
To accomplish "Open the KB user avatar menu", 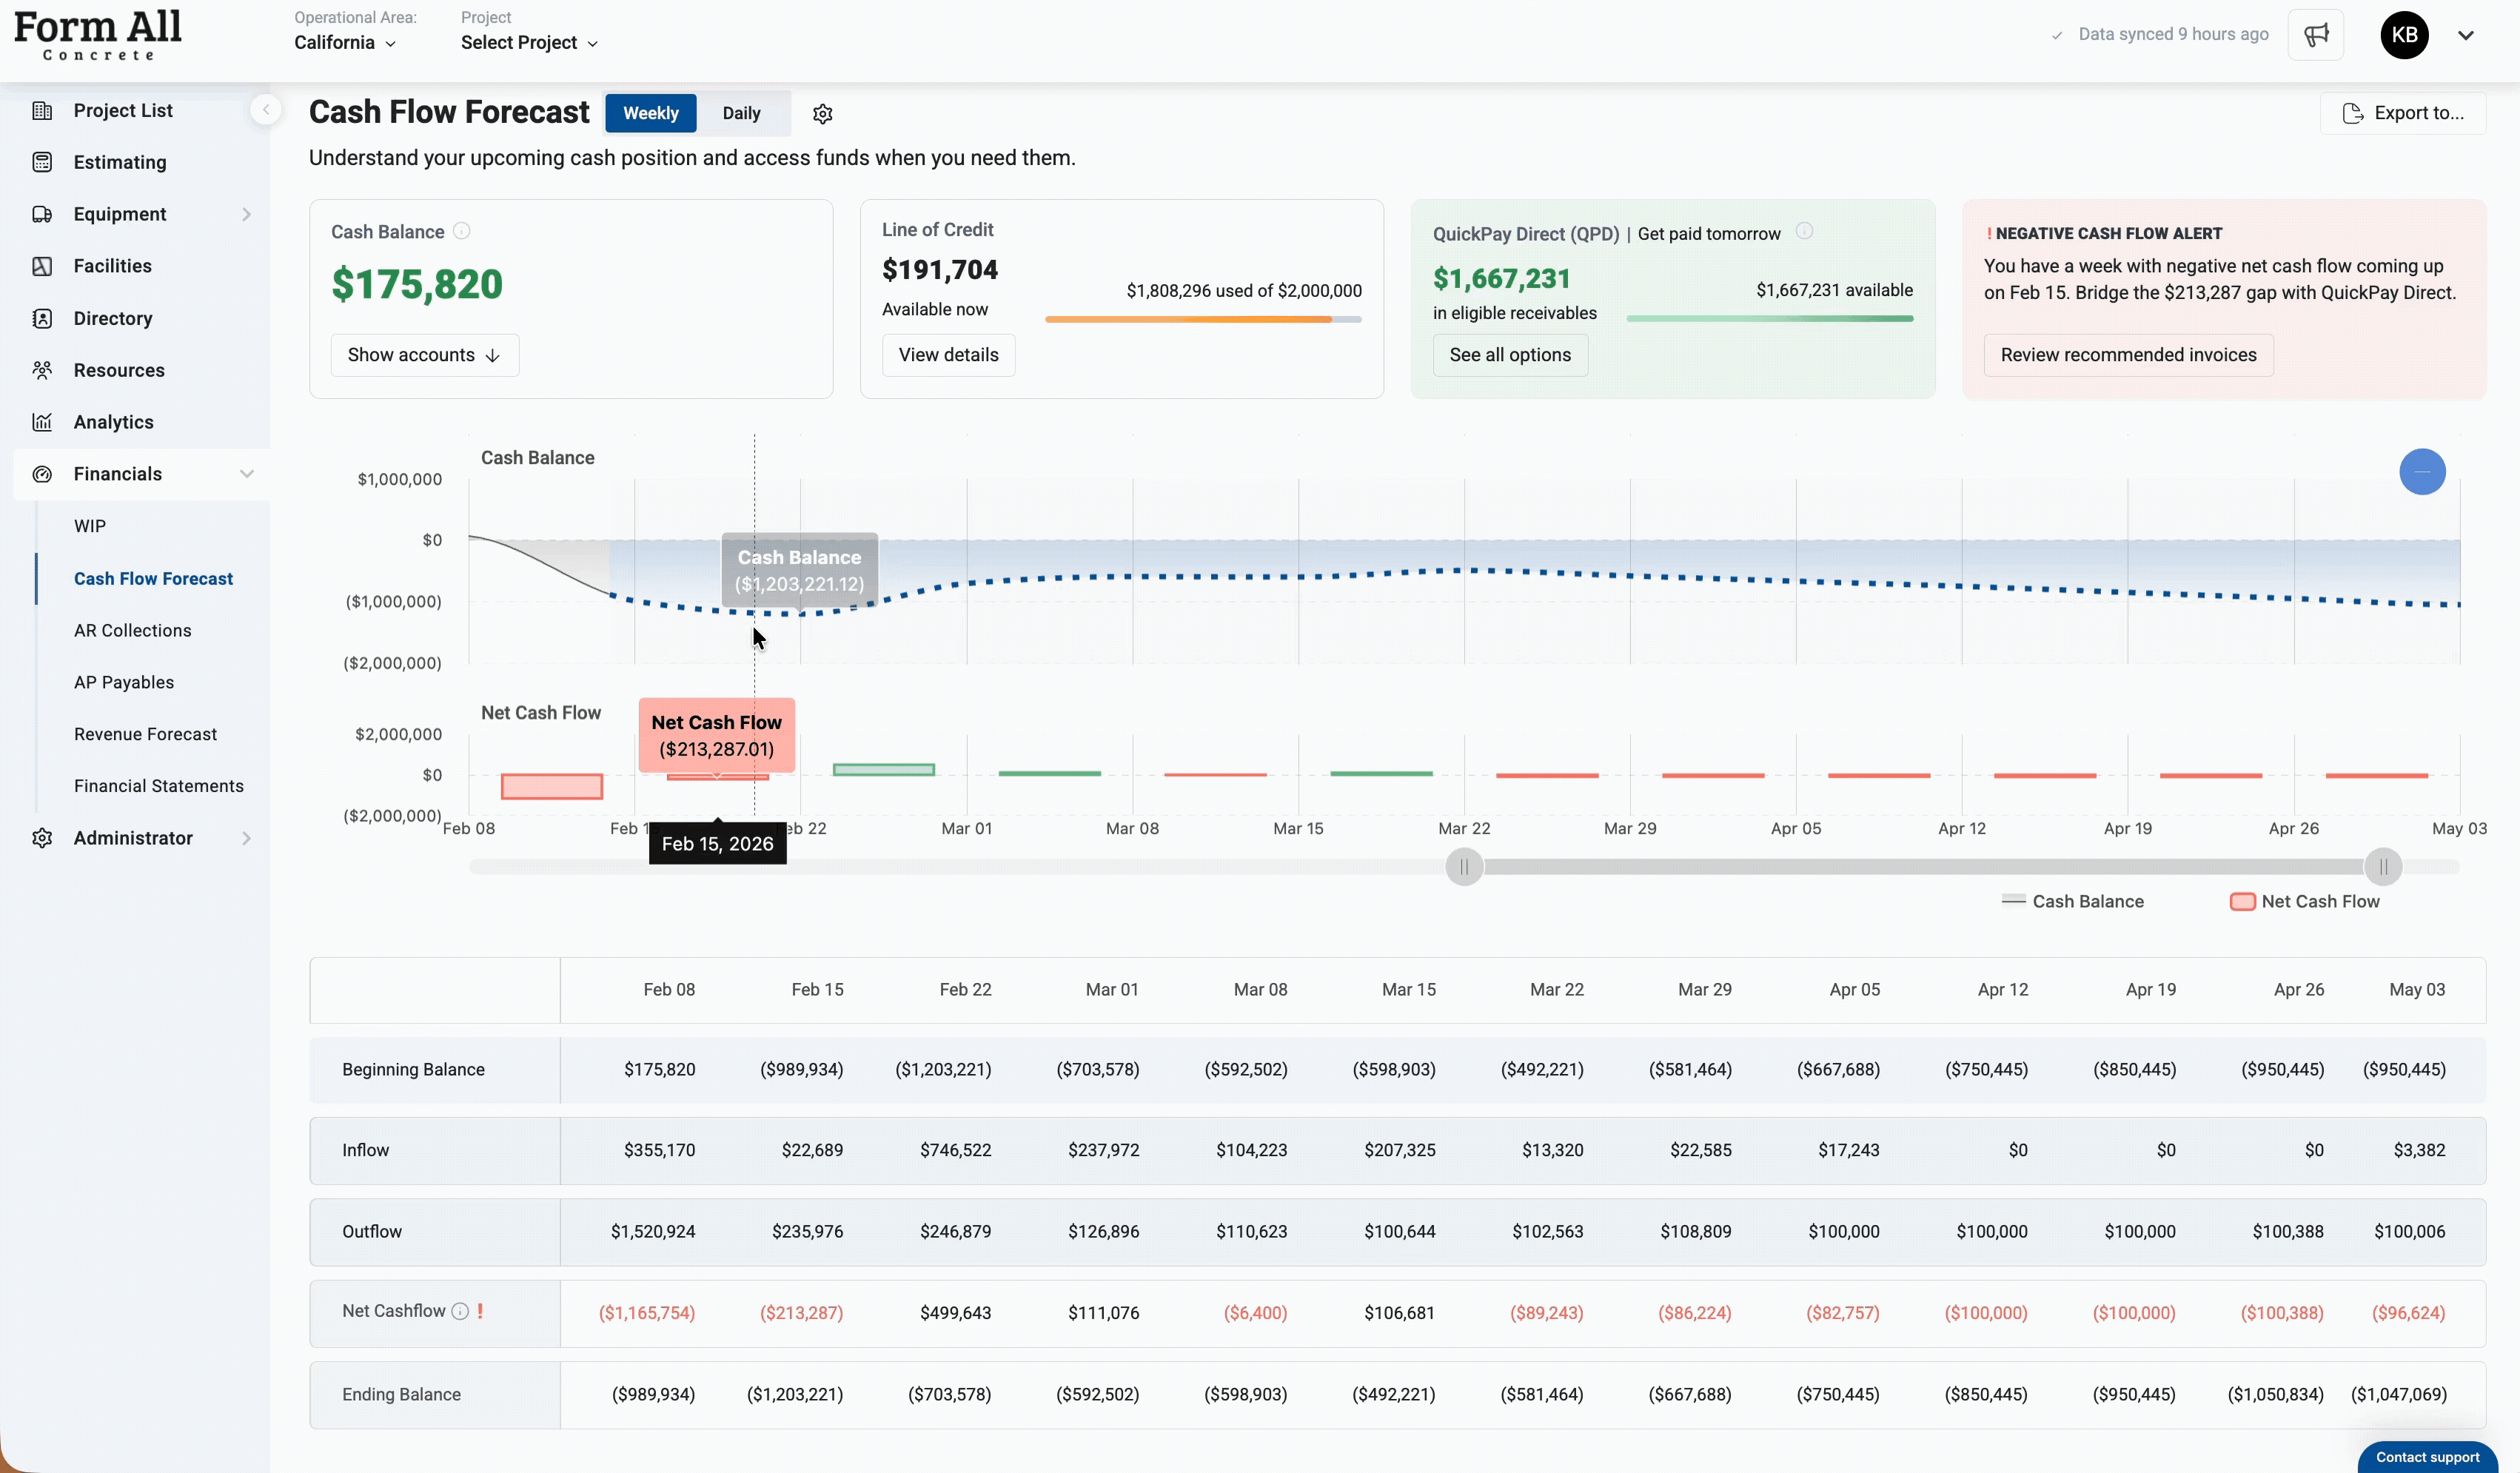I will coord(2403,35).
